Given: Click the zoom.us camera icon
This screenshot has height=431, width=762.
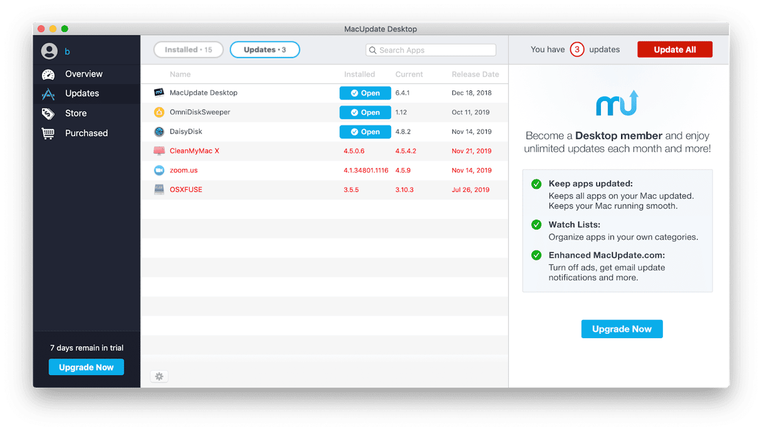Looking at the screenshot, I should click(159, 171).
